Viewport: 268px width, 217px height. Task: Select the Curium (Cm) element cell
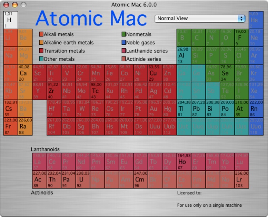click(141, 179)
